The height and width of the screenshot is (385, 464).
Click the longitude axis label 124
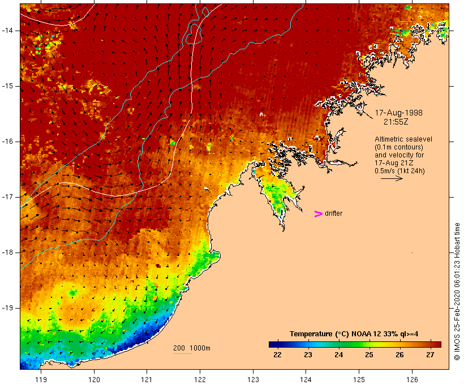tap(306, 379)
